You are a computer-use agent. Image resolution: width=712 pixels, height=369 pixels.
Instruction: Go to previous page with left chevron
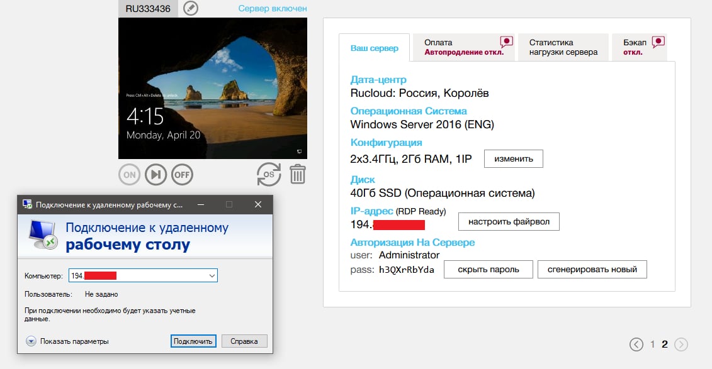pyautogui.click(x=636, y=344)
